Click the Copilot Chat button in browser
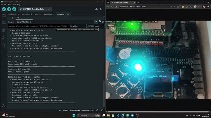Viewport: 211px width, 118px height. coord(205,7)
